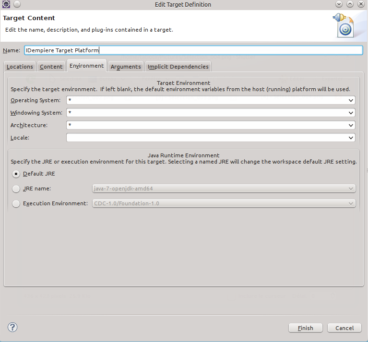
Task: Go to the Arguments tab
Action: pyautogui.click(x=126, y=67)
